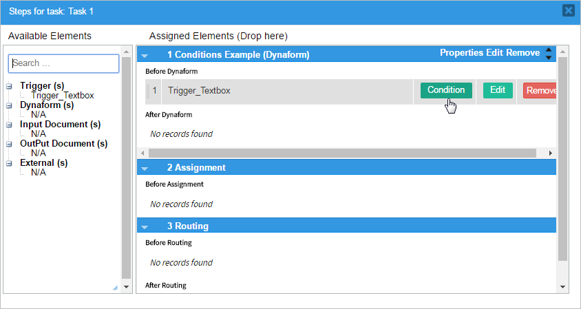Collapse the OutPut Document (s) node
This screenshot has height=309, width=581.
point(9,144)
